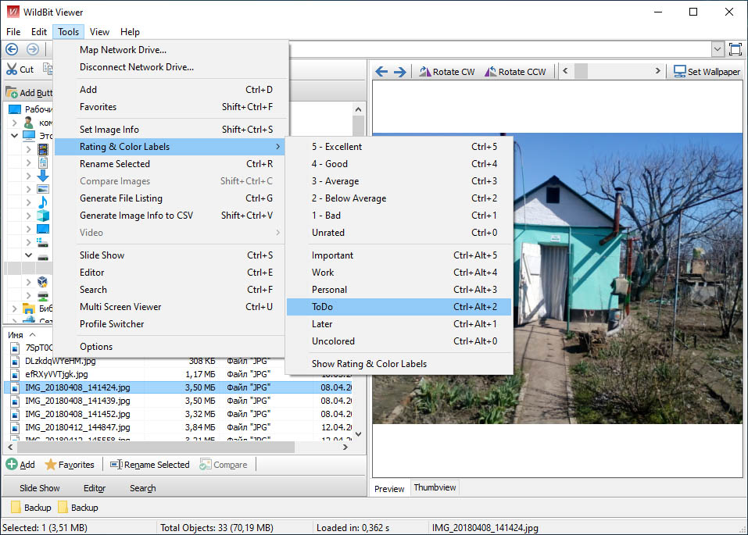Click Rename Selected icon in bottom toolbar
748x535 pixels.
(116, 465)
